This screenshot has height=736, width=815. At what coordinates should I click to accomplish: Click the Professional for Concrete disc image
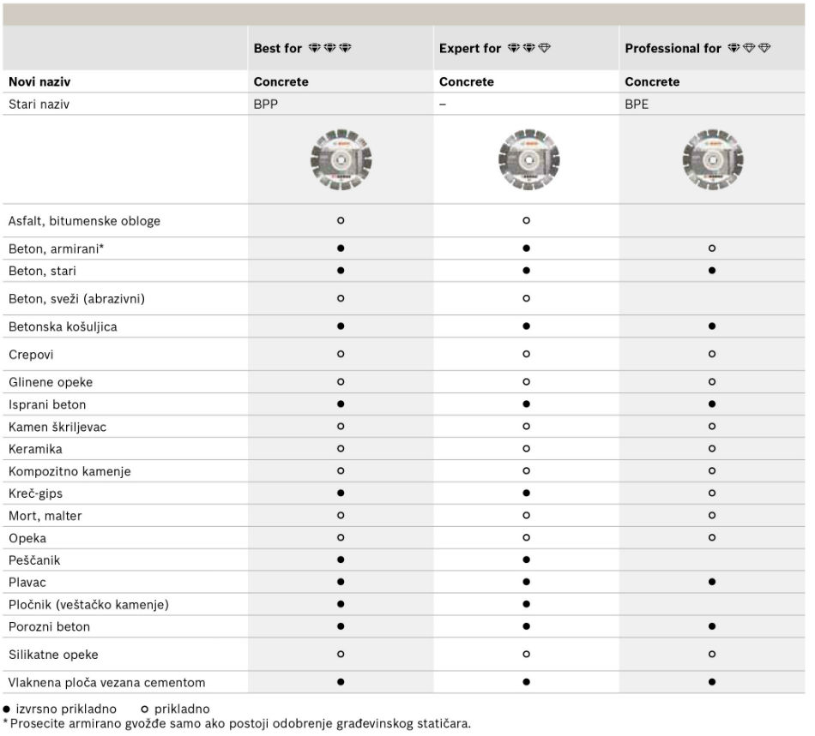coord(712,159)
